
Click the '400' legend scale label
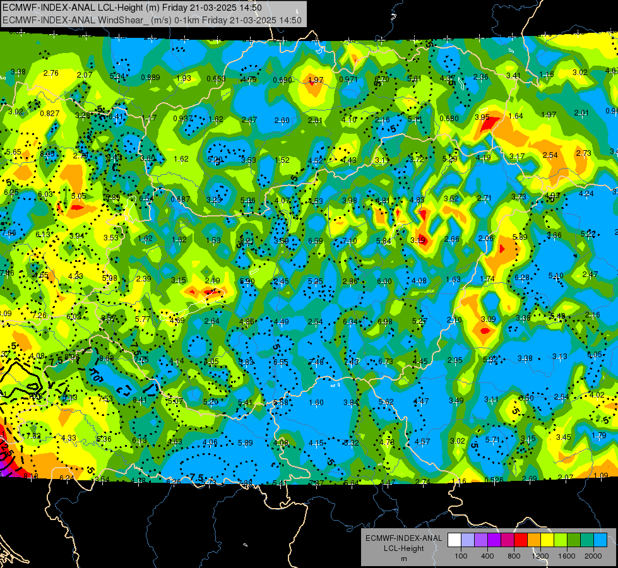[487, 556]
